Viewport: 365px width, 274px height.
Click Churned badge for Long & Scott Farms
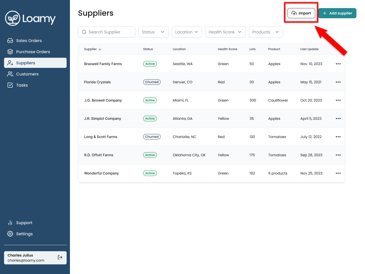[152, 137]
